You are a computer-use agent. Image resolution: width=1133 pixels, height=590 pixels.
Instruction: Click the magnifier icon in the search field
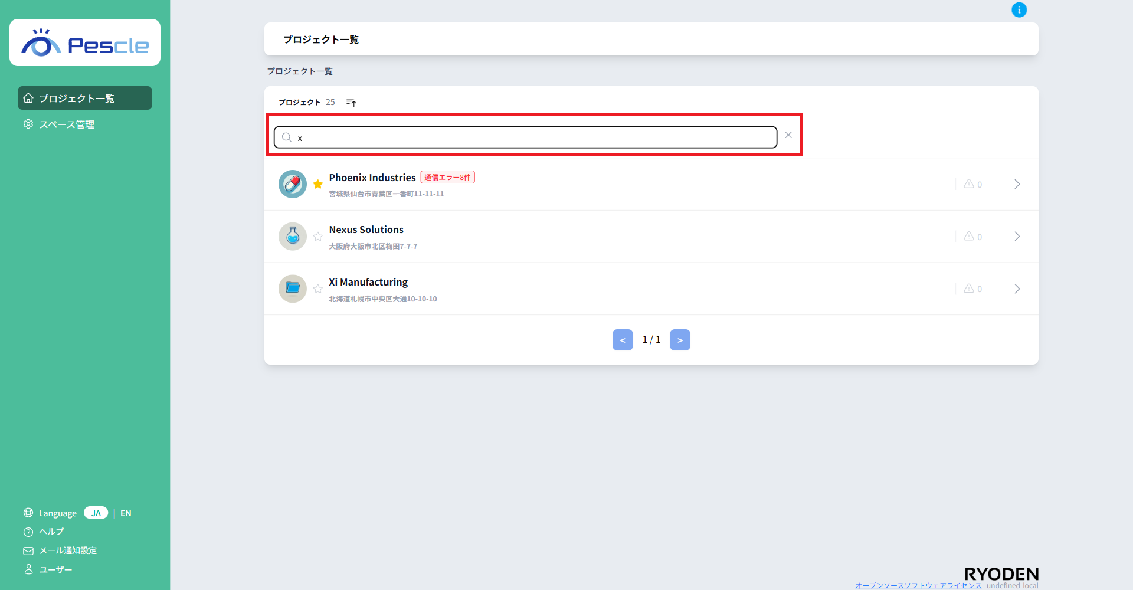point(287,137)
